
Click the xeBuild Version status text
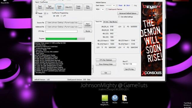[x=42, y=79]
